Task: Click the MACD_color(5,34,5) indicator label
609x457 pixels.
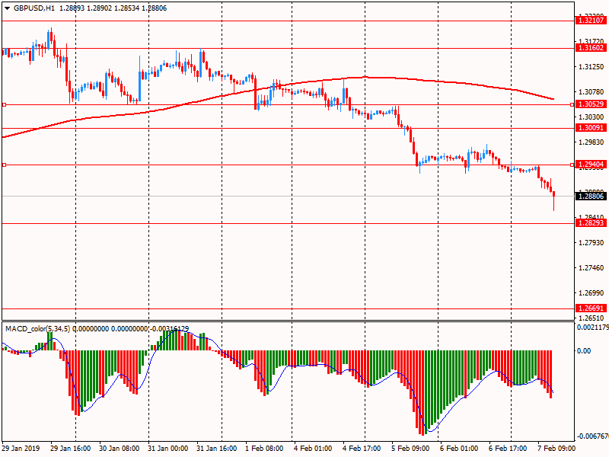Action: point(38,328)
